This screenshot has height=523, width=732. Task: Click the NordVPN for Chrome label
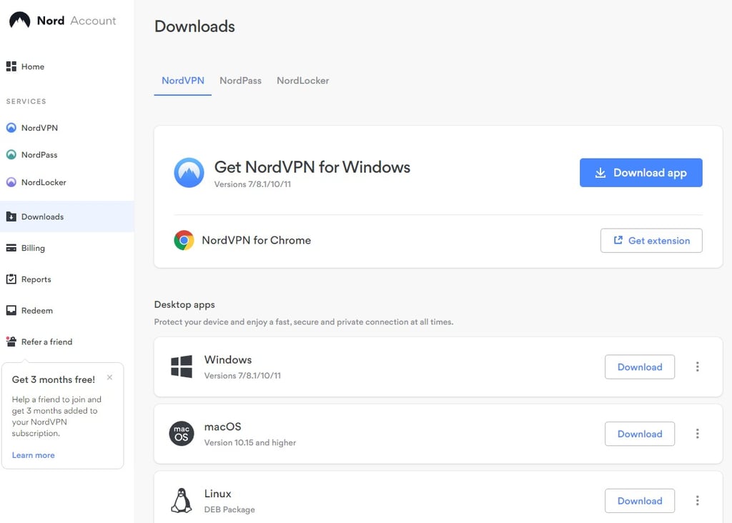click(257, 240)
